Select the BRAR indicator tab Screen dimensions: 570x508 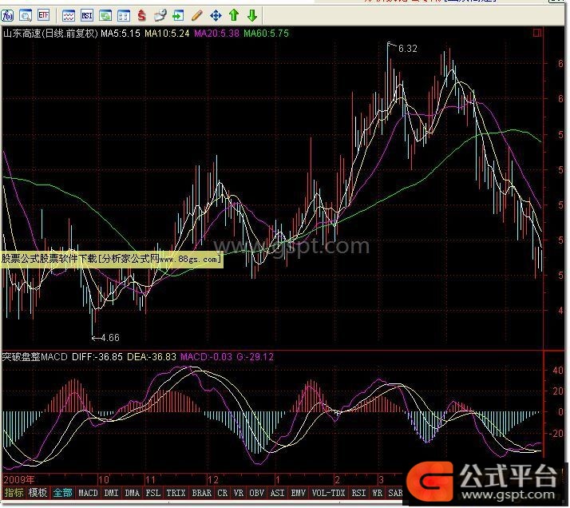(x=202, y=493)
